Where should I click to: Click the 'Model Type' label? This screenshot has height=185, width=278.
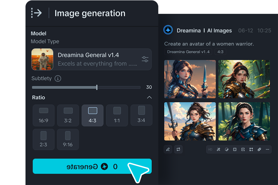[45, 41]
